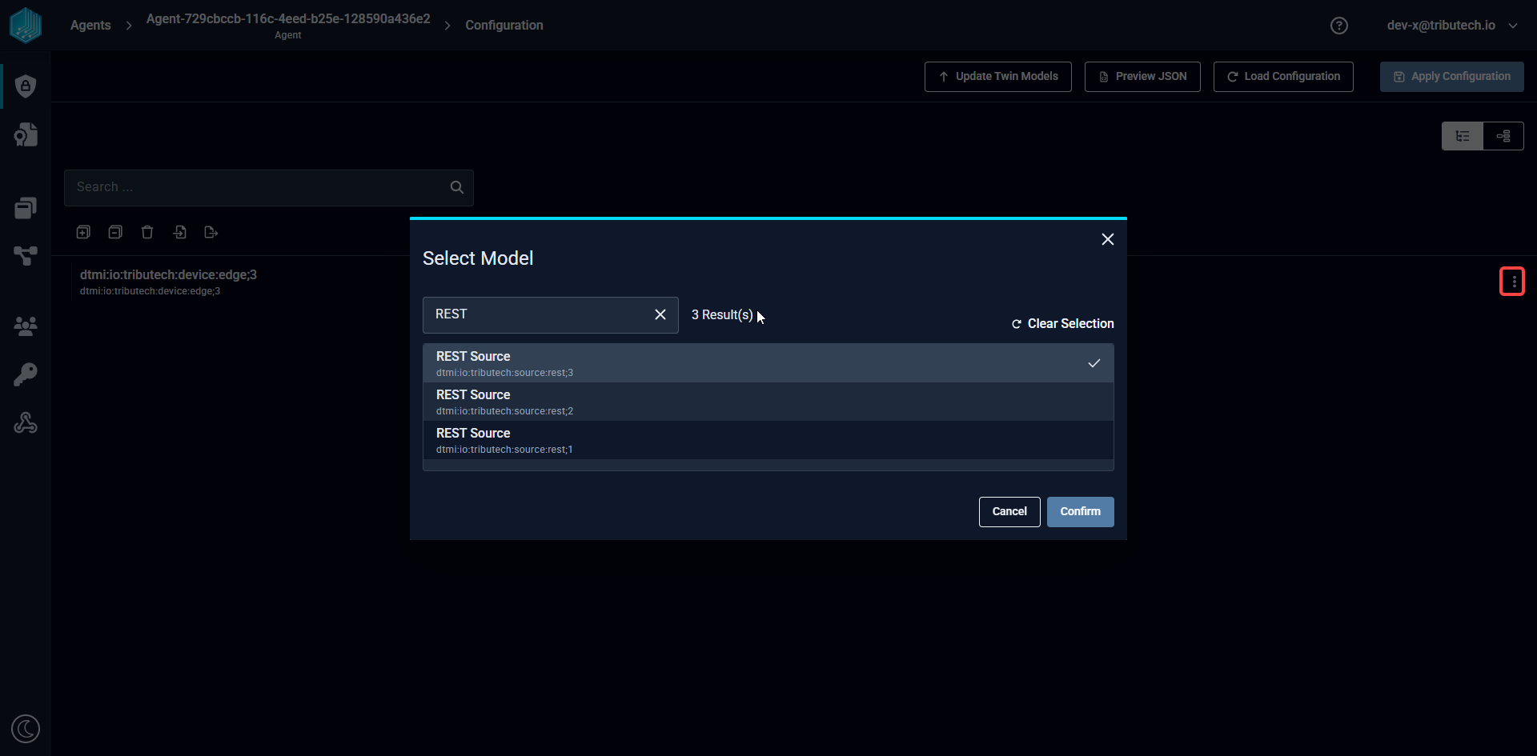Click Apply Configuration button
This screenshot has height=756, width=1537.
point(1452,77)
